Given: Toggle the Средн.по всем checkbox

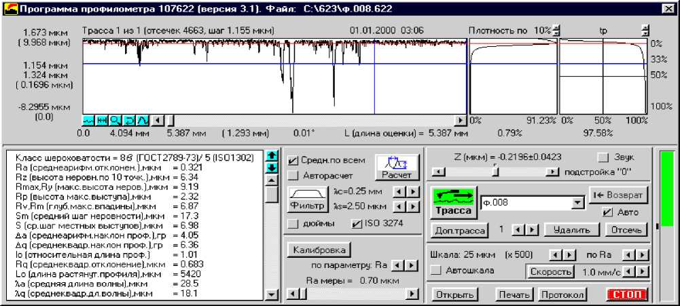Looking at the screenshot, I should tap(293, 161).
